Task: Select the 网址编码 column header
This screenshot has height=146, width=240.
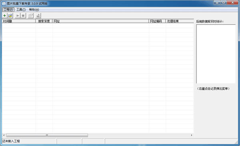Action: coord(157,21)
